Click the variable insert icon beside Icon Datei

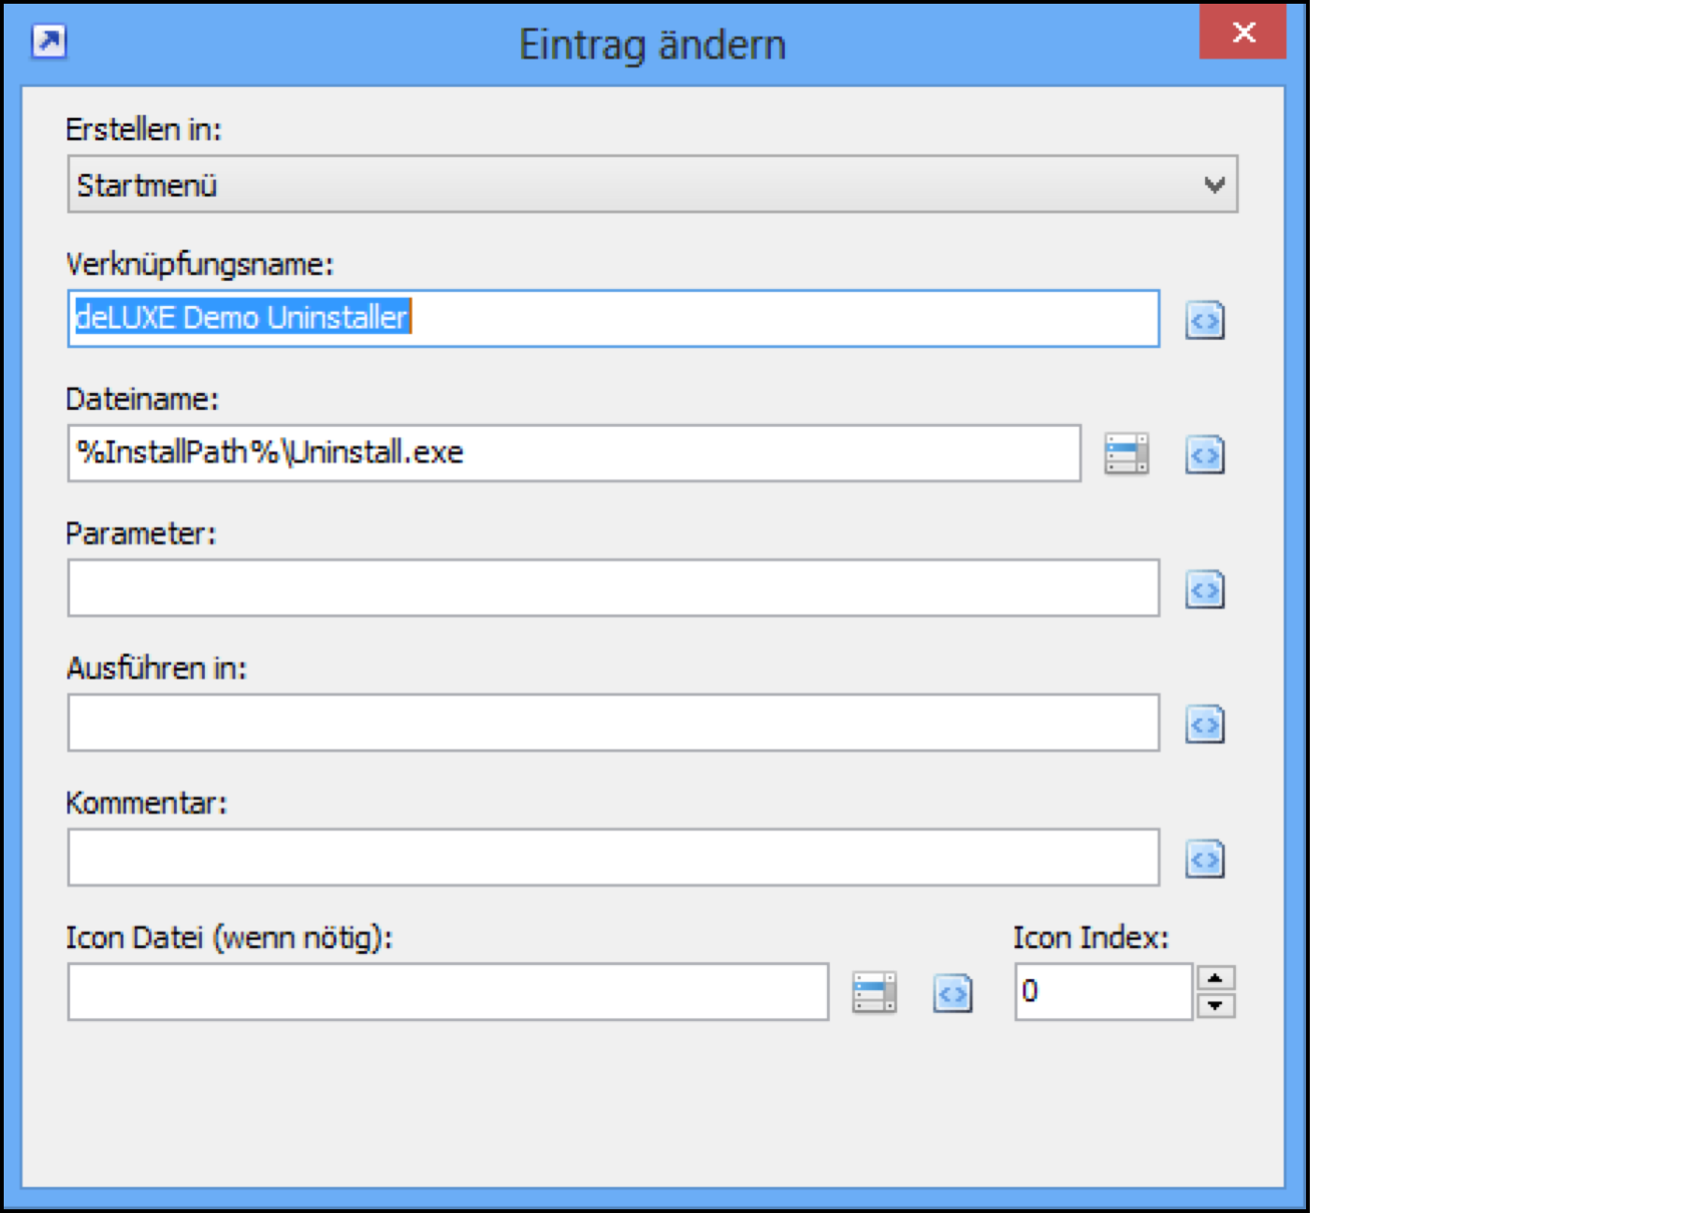click(x=952, y=993)
